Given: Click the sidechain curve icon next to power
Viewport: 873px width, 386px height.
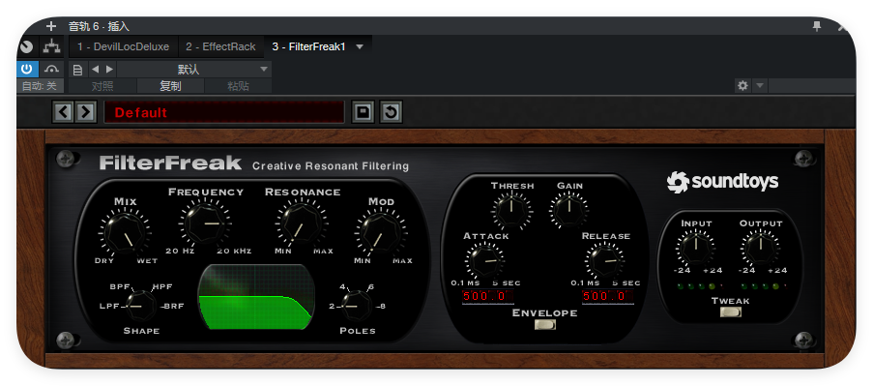Looking at the screenshot, I should pos(52,69).
